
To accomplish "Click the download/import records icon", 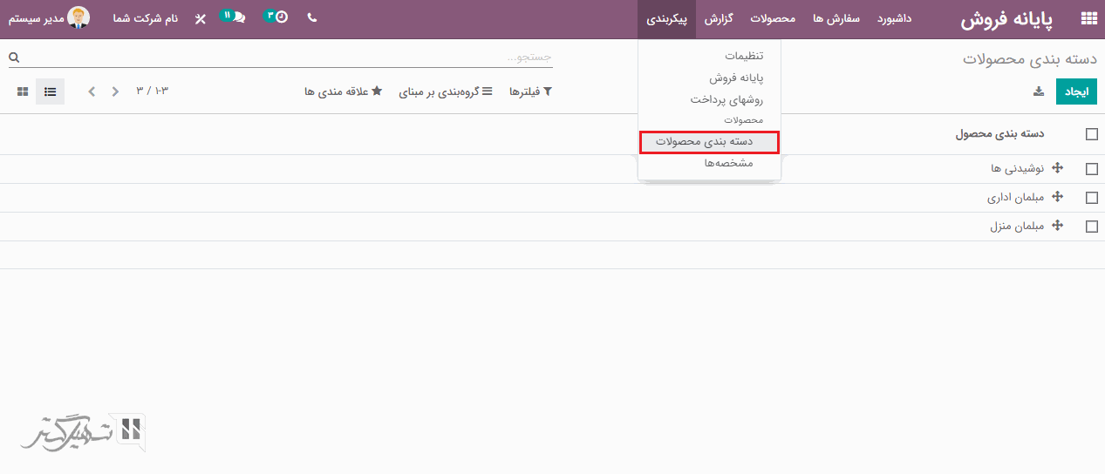I will coord(1038,91).
